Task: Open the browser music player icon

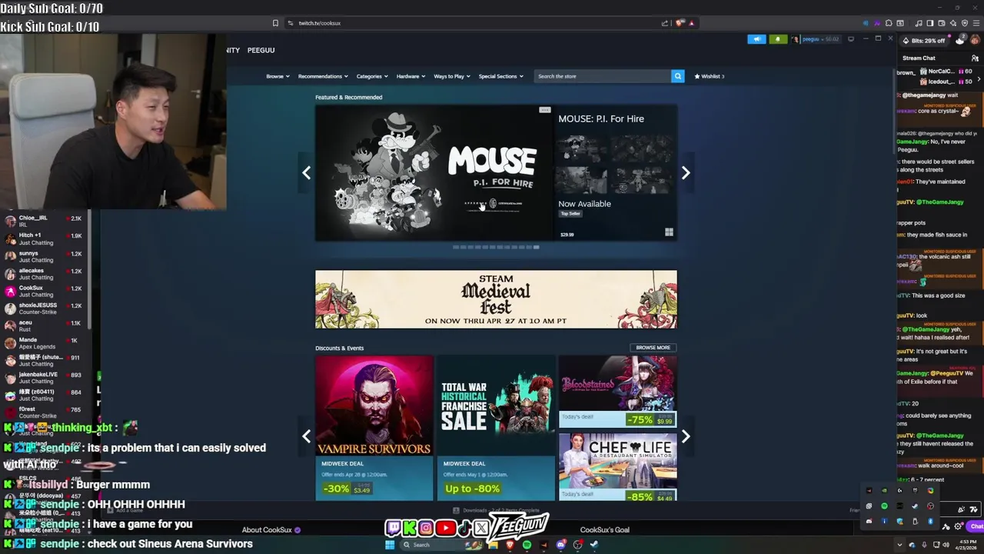Action: 919,23
